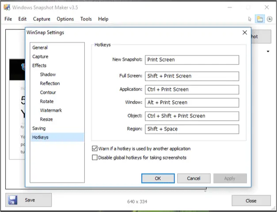
Task: Uncheck Warn if a hotkey is used
Action: click(x=95, y=148)
